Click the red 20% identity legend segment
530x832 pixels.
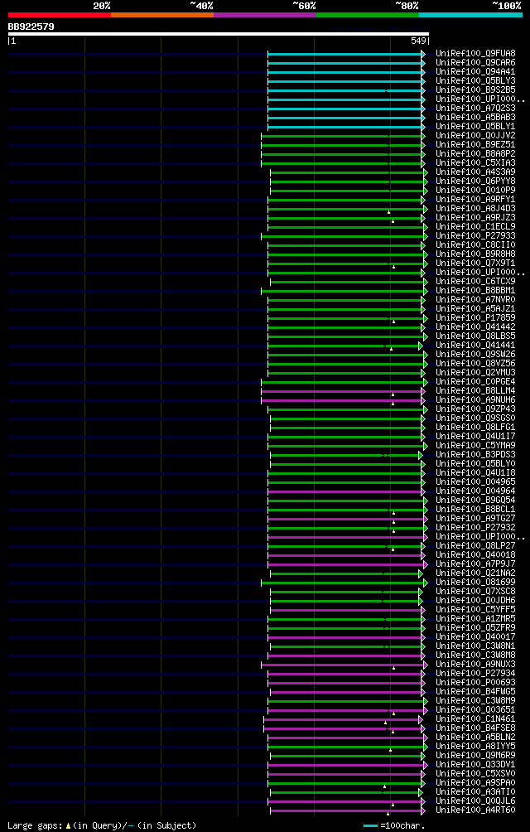click(x=60, y=15)
